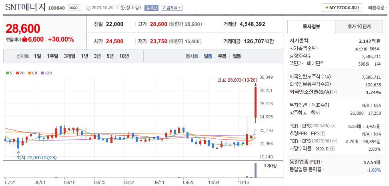Open the 추정PER EPS help icon
The height and width of the screenshot is (186, 389).
[323, 134]
